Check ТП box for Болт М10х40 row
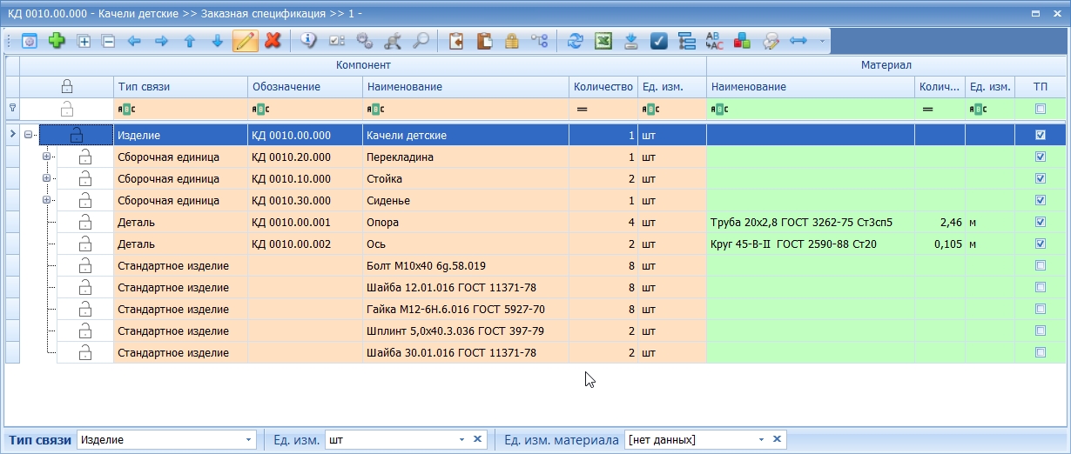The height and width of the screenshot is (454, 1071). [x=1040, y=265]
